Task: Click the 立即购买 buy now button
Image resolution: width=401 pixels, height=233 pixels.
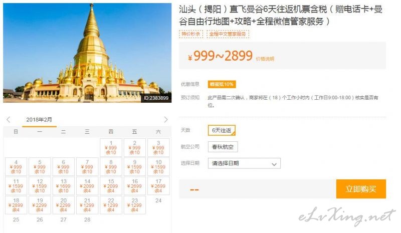Action: (x=361, y=189)
